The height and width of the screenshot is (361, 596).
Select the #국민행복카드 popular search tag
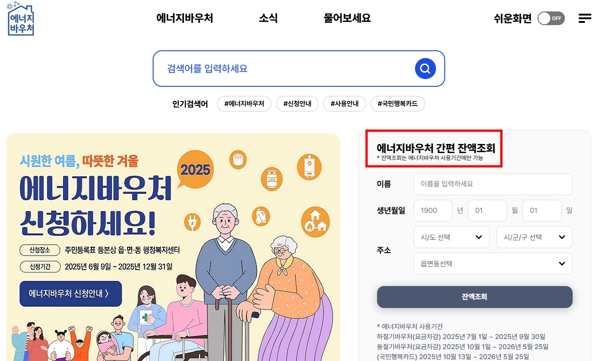[398, 104]
